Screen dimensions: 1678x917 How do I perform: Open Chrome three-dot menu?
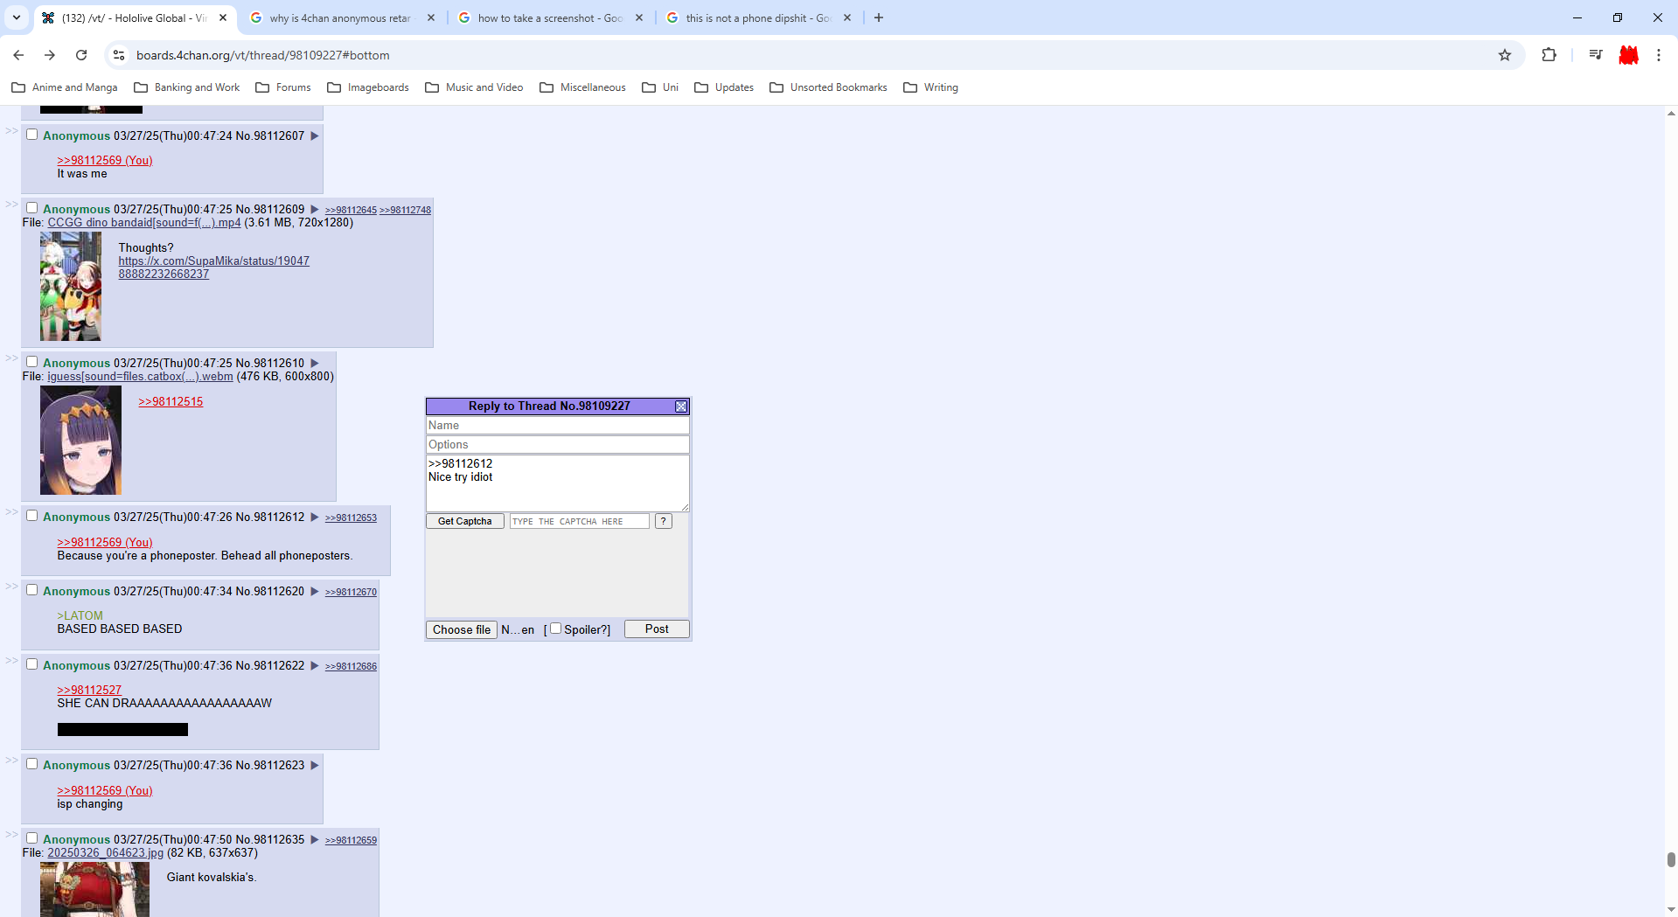(x=1658, y=55)
